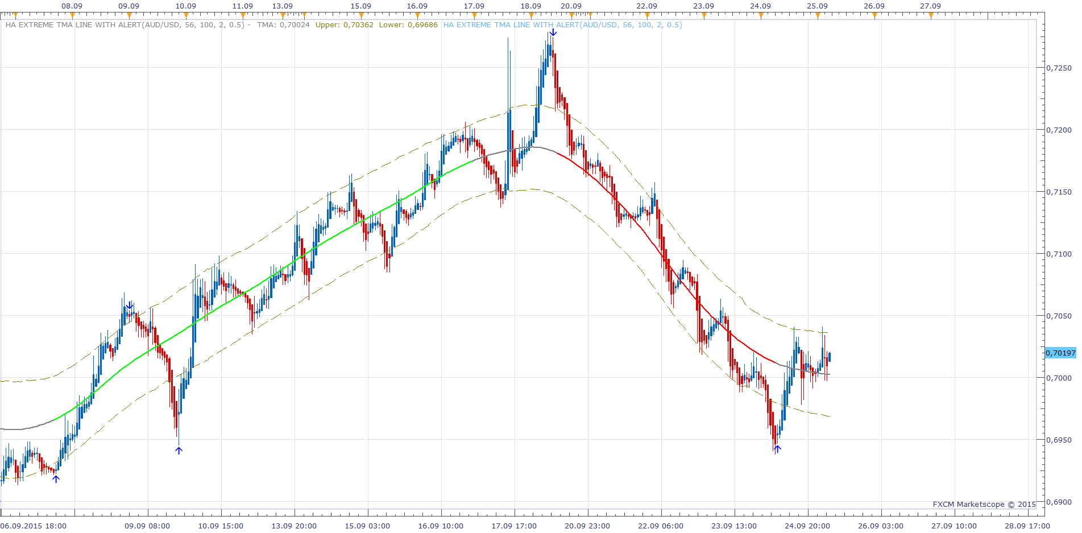Click the 27.09 10:00 bottom time label
Image resolution: width=1082 pixels, height=533 pixels.
point(954,526)
